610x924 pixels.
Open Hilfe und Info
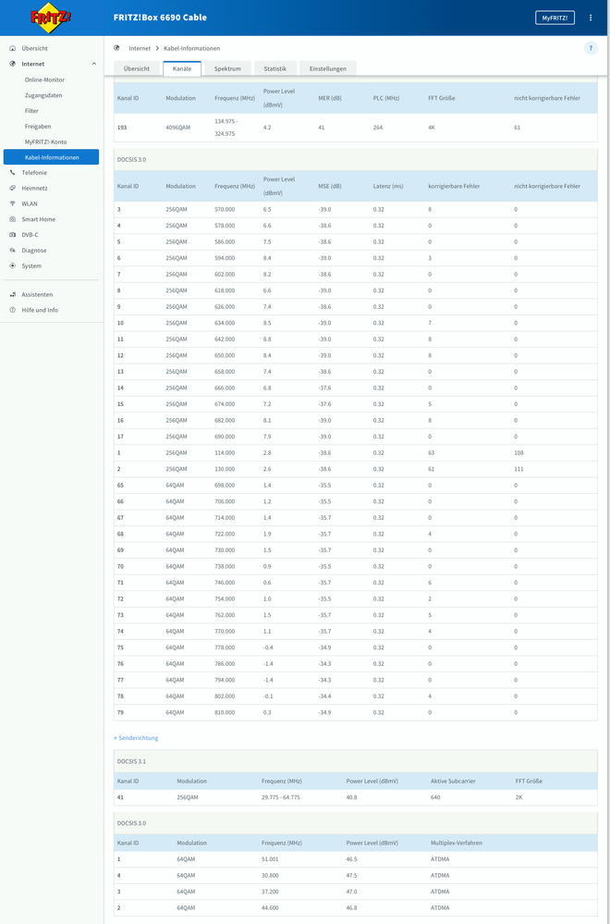click(40, 310)
